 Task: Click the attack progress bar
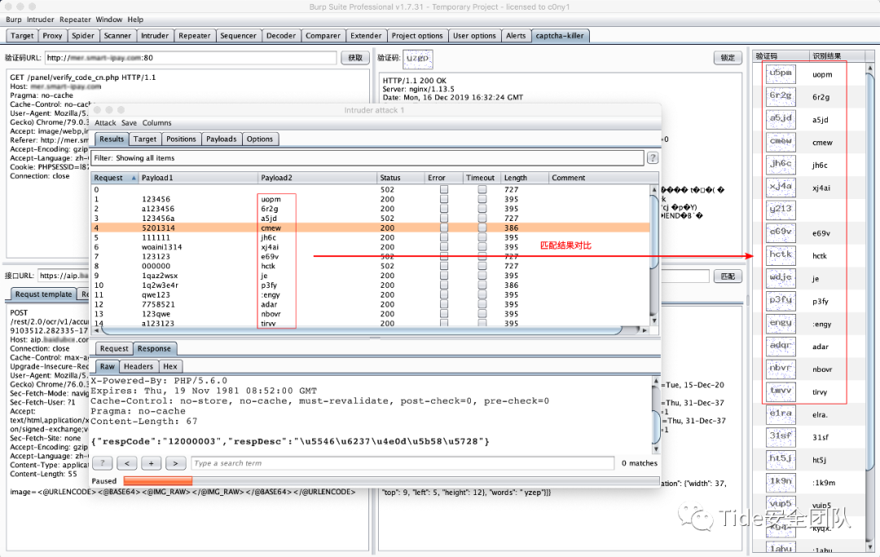pos(391,481)
